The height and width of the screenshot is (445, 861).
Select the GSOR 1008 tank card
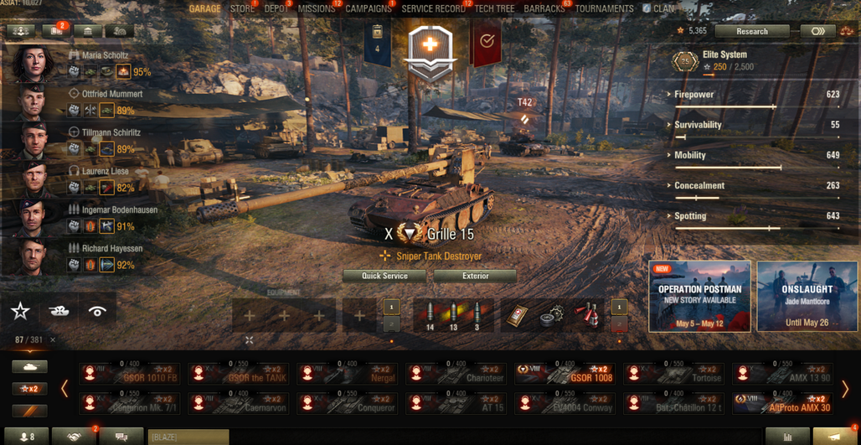(x=565, y=374)
